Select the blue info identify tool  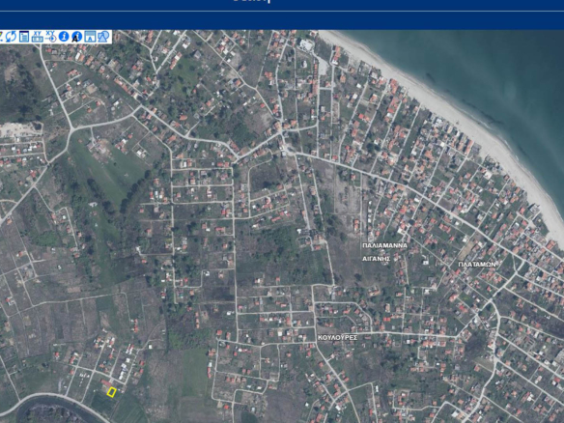tap(64, 37)
